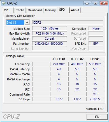This screenshot has height=122, width=109.
Task: Click the Manufacturer Corsair field
Action: (x=50, y=39)
